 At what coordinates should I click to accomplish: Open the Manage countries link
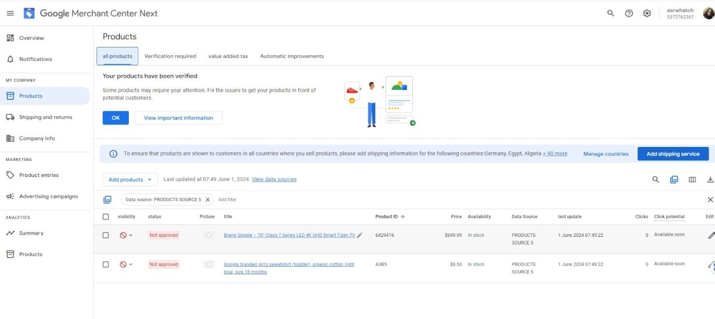(606, 154)
